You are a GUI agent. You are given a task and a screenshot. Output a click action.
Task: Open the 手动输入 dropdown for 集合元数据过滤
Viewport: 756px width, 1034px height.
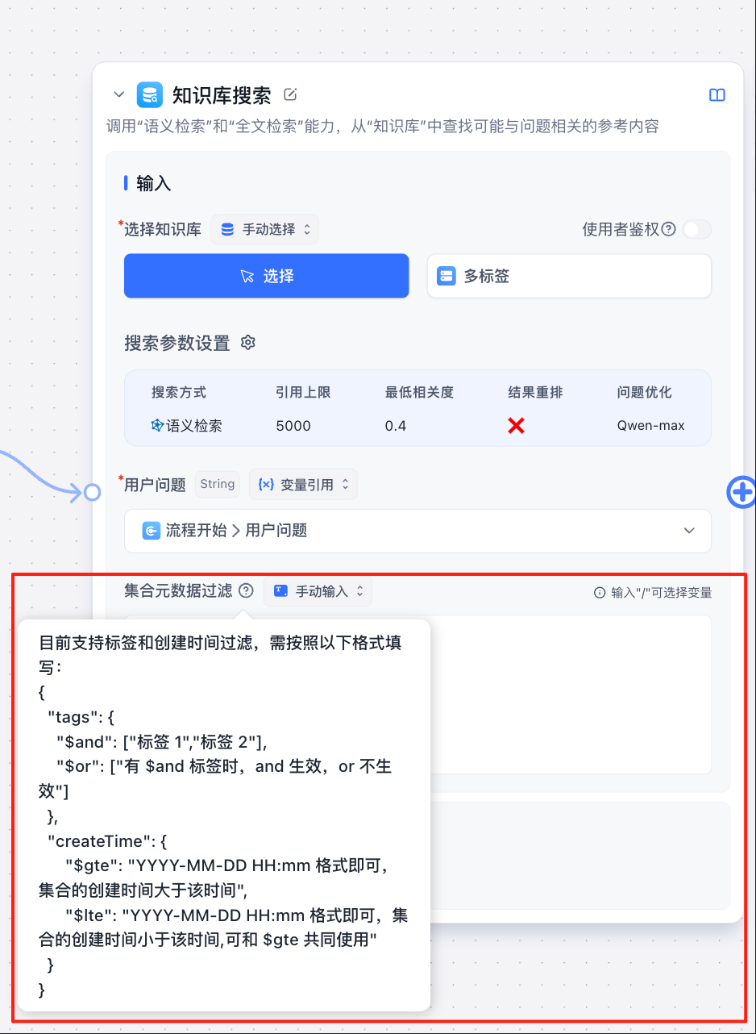(x=318, y=591)
